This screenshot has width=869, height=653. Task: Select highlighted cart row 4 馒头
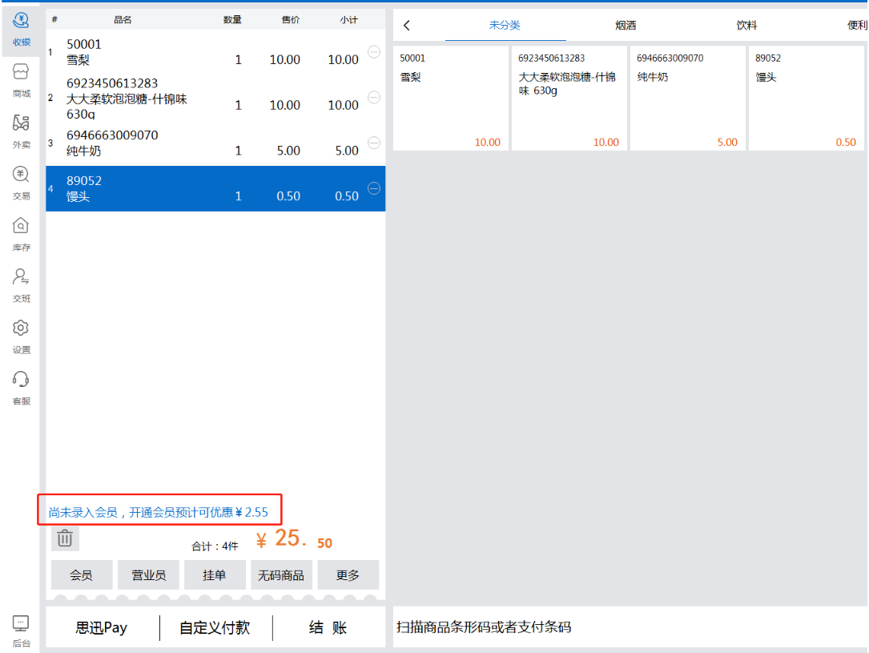(215, 188)
